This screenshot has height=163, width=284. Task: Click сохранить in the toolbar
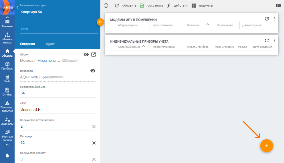[x=151, y=6]
